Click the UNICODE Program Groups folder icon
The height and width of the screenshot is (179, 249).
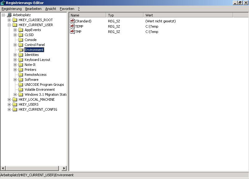click(x=21, y=85)
